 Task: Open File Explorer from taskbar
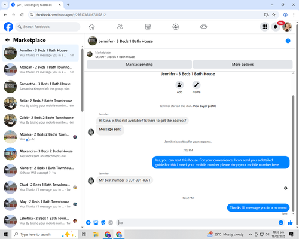point(96,234)
